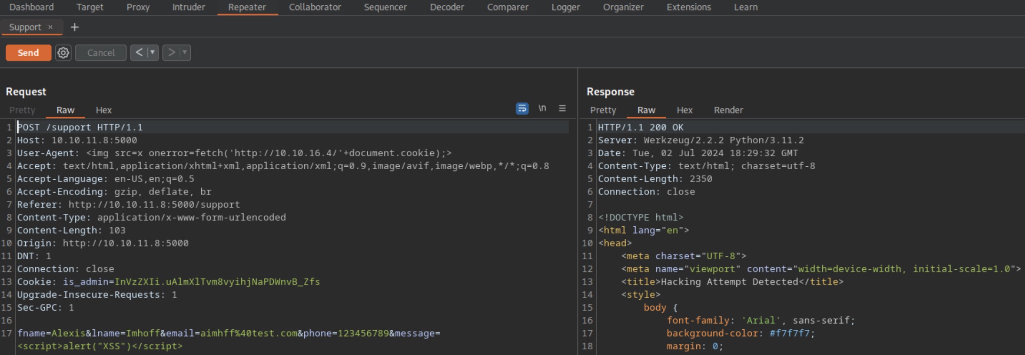Image resolution: width=1025 pixels, height=355 pixels.
Task: Open the Organizer tab
Action: [623, 7]
